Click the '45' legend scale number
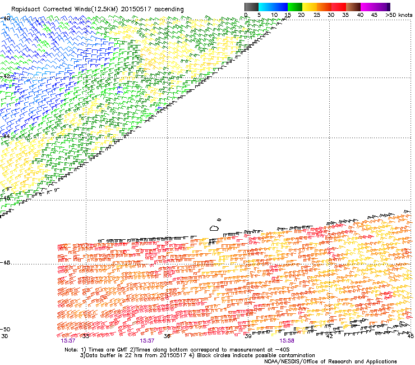The image size is (415, 365). (374, 15)
